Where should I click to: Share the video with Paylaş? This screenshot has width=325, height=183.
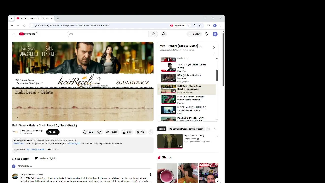(x=111, y=132)
